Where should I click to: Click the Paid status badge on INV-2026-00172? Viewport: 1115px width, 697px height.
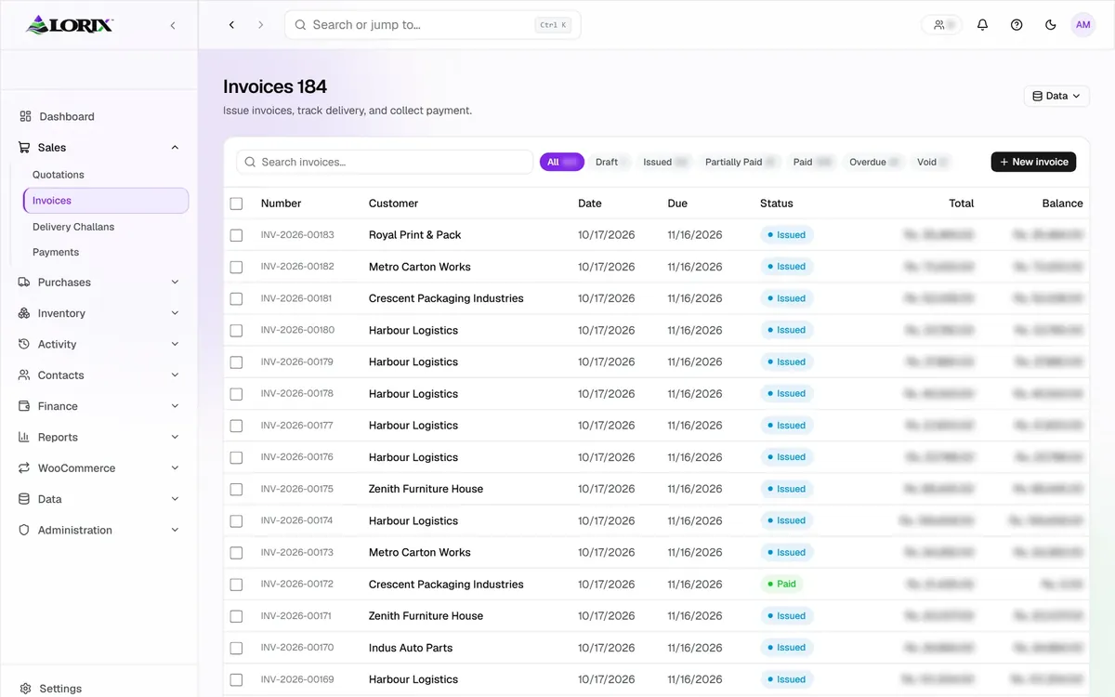781,585
